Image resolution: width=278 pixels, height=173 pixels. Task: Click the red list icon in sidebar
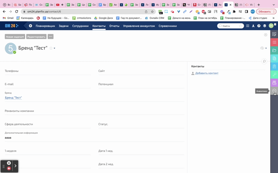coord(274,42)
